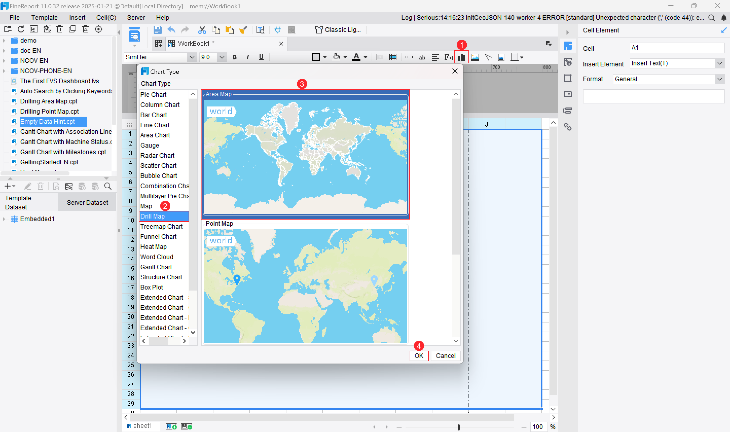730x432 pixels.
Task: Close the WorkBook1 tab
Action: point(281,44)
